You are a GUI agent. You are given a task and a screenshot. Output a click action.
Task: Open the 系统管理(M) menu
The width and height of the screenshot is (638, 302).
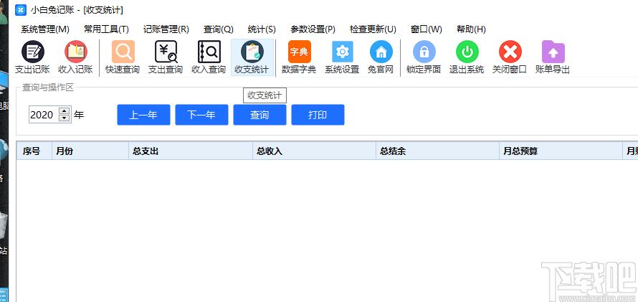click(x=45, y=29)
